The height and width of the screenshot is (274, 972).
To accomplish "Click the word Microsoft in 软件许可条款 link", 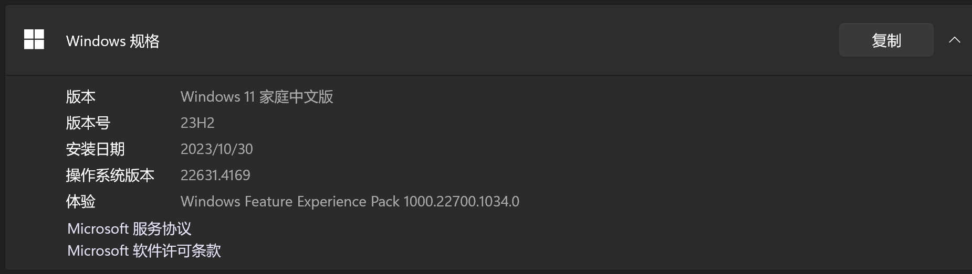I will [x=98, y=250].
